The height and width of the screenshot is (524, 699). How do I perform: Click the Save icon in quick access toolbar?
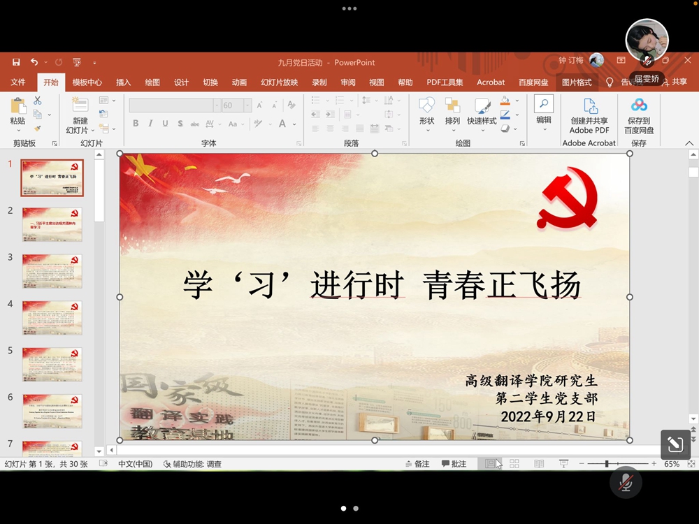pyautogui.click(x=16, y=62)
